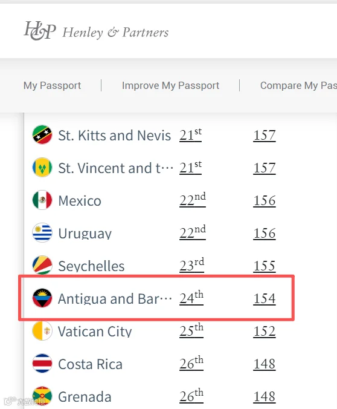The width and height of the screenshot is (337, 409).
Task: Click the Antigua and Barbuda flag icon
Action: [x=42, y=298]
